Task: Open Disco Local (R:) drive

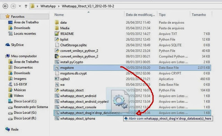Action: pyautogui.click(x=25, y=118)
